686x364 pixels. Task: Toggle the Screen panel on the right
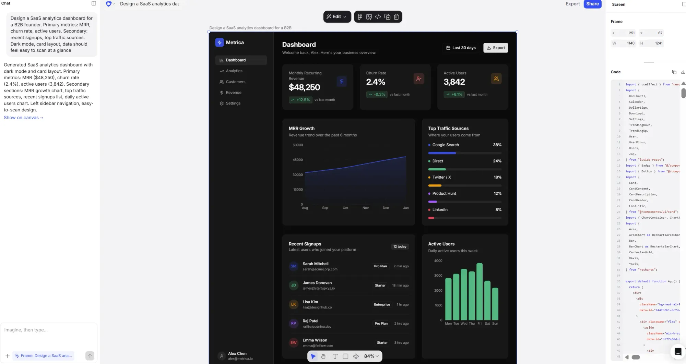684,4
